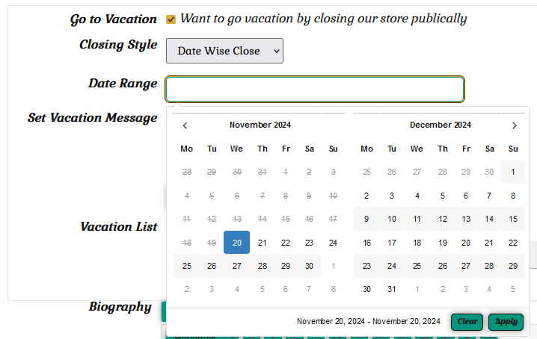Open the Closing Style dropdown
Screen dimensions: 537x339
[x=224, y=51]
